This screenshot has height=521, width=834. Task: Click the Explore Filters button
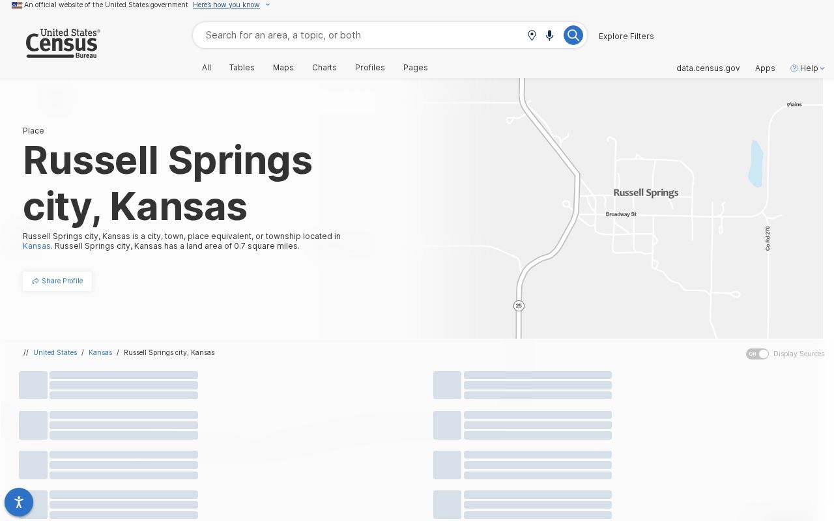[626, 36]
